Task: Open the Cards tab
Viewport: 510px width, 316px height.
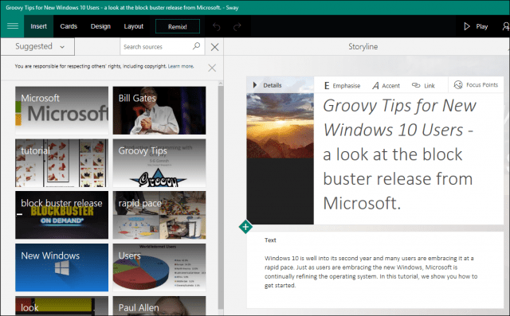Action: pyautogui.click(x=69, y=26)
